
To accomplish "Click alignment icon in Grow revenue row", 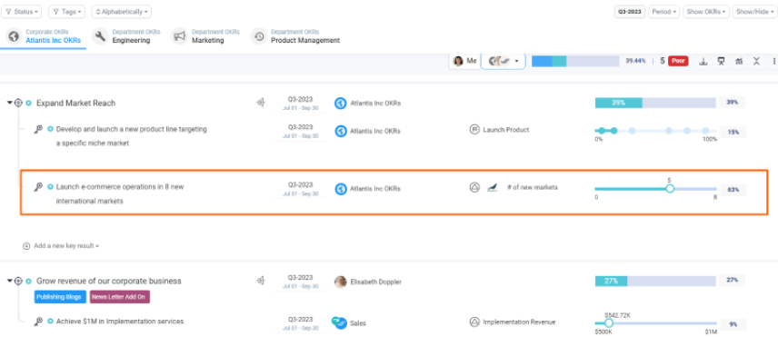I will pyautogui.click(x=260, y=281).
